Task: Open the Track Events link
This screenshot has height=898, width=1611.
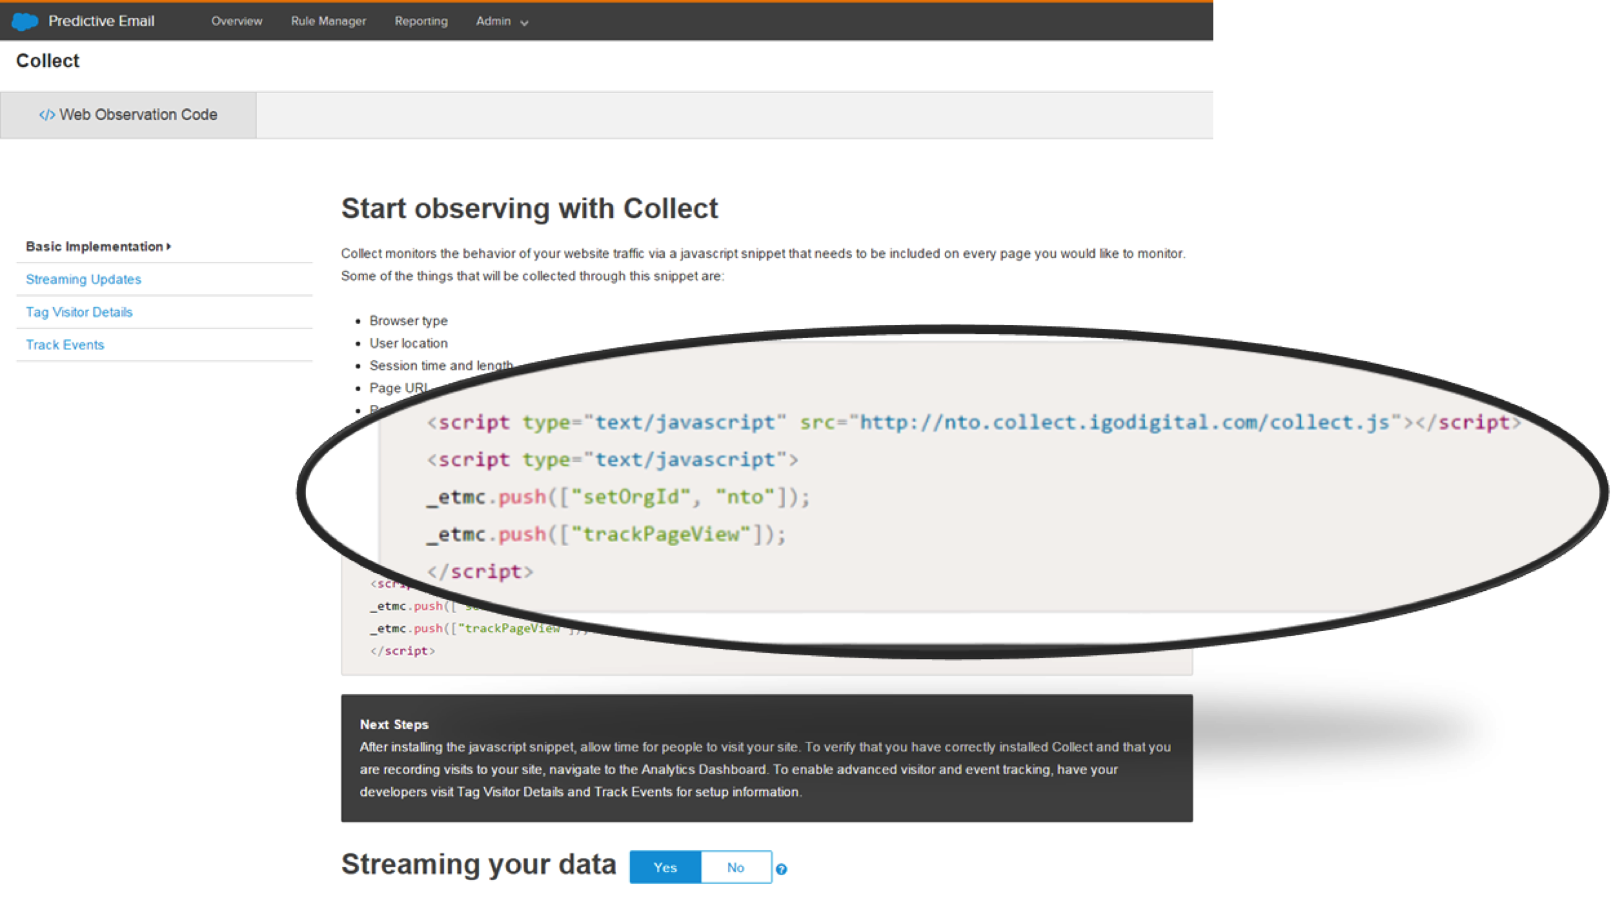Action: 65,345
